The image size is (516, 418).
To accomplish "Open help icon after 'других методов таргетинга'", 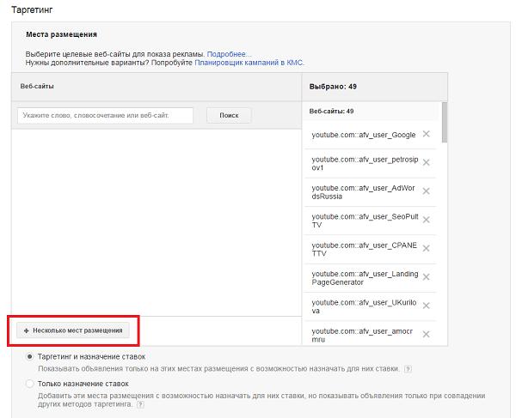I will pyautogui.click(x=140, y=404).
